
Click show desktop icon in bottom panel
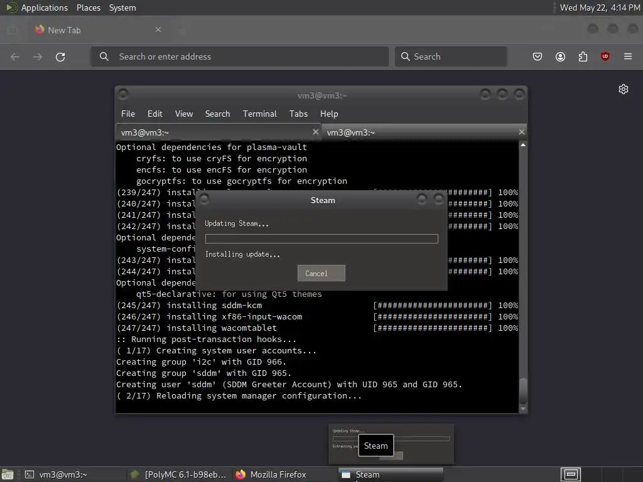[8, 474]
